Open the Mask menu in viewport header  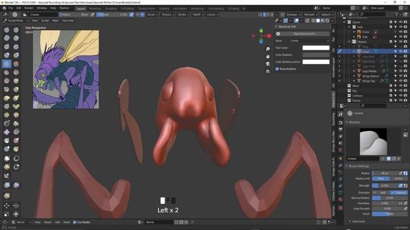55,20
